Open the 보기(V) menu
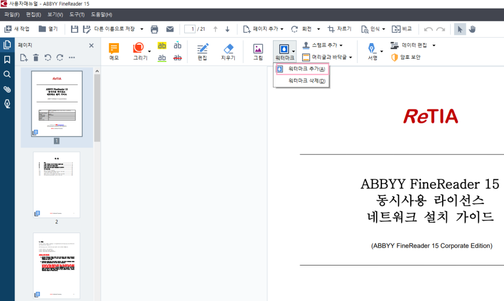This screenshot has width=504, height=301. (x=55, y=15)
